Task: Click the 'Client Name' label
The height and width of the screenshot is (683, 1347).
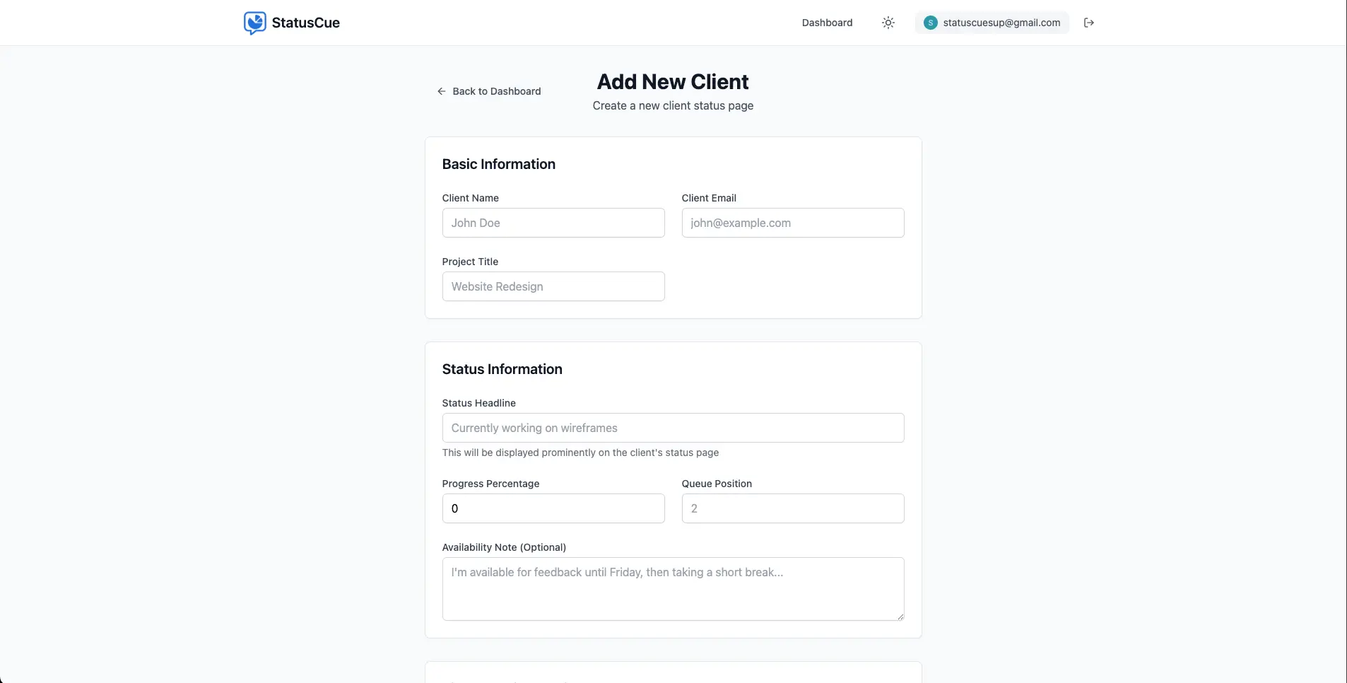Action: pos(470,198)
